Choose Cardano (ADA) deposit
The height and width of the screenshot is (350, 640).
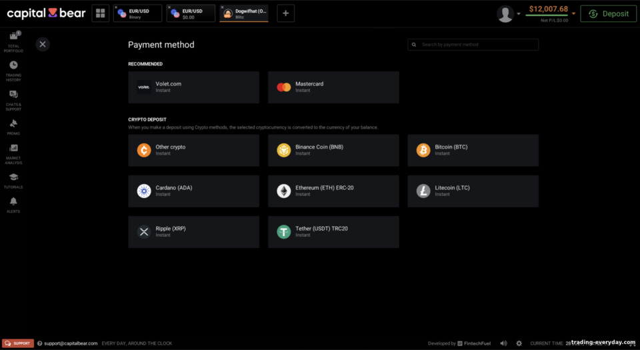click(194, 191)
